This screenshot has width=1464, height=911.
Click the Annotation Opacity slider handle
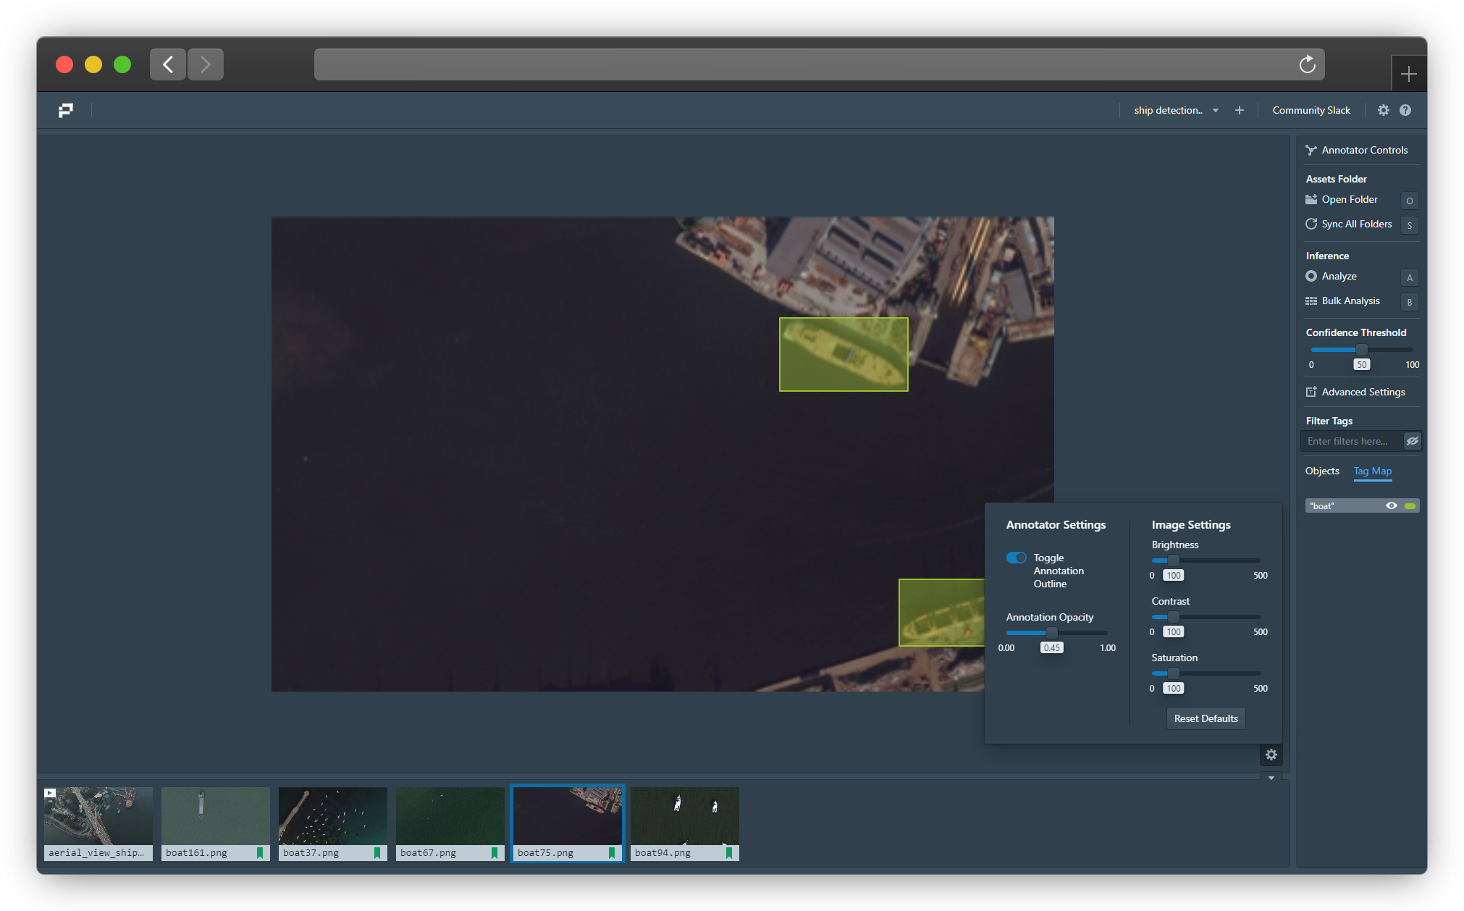[x=1052, y=633]
